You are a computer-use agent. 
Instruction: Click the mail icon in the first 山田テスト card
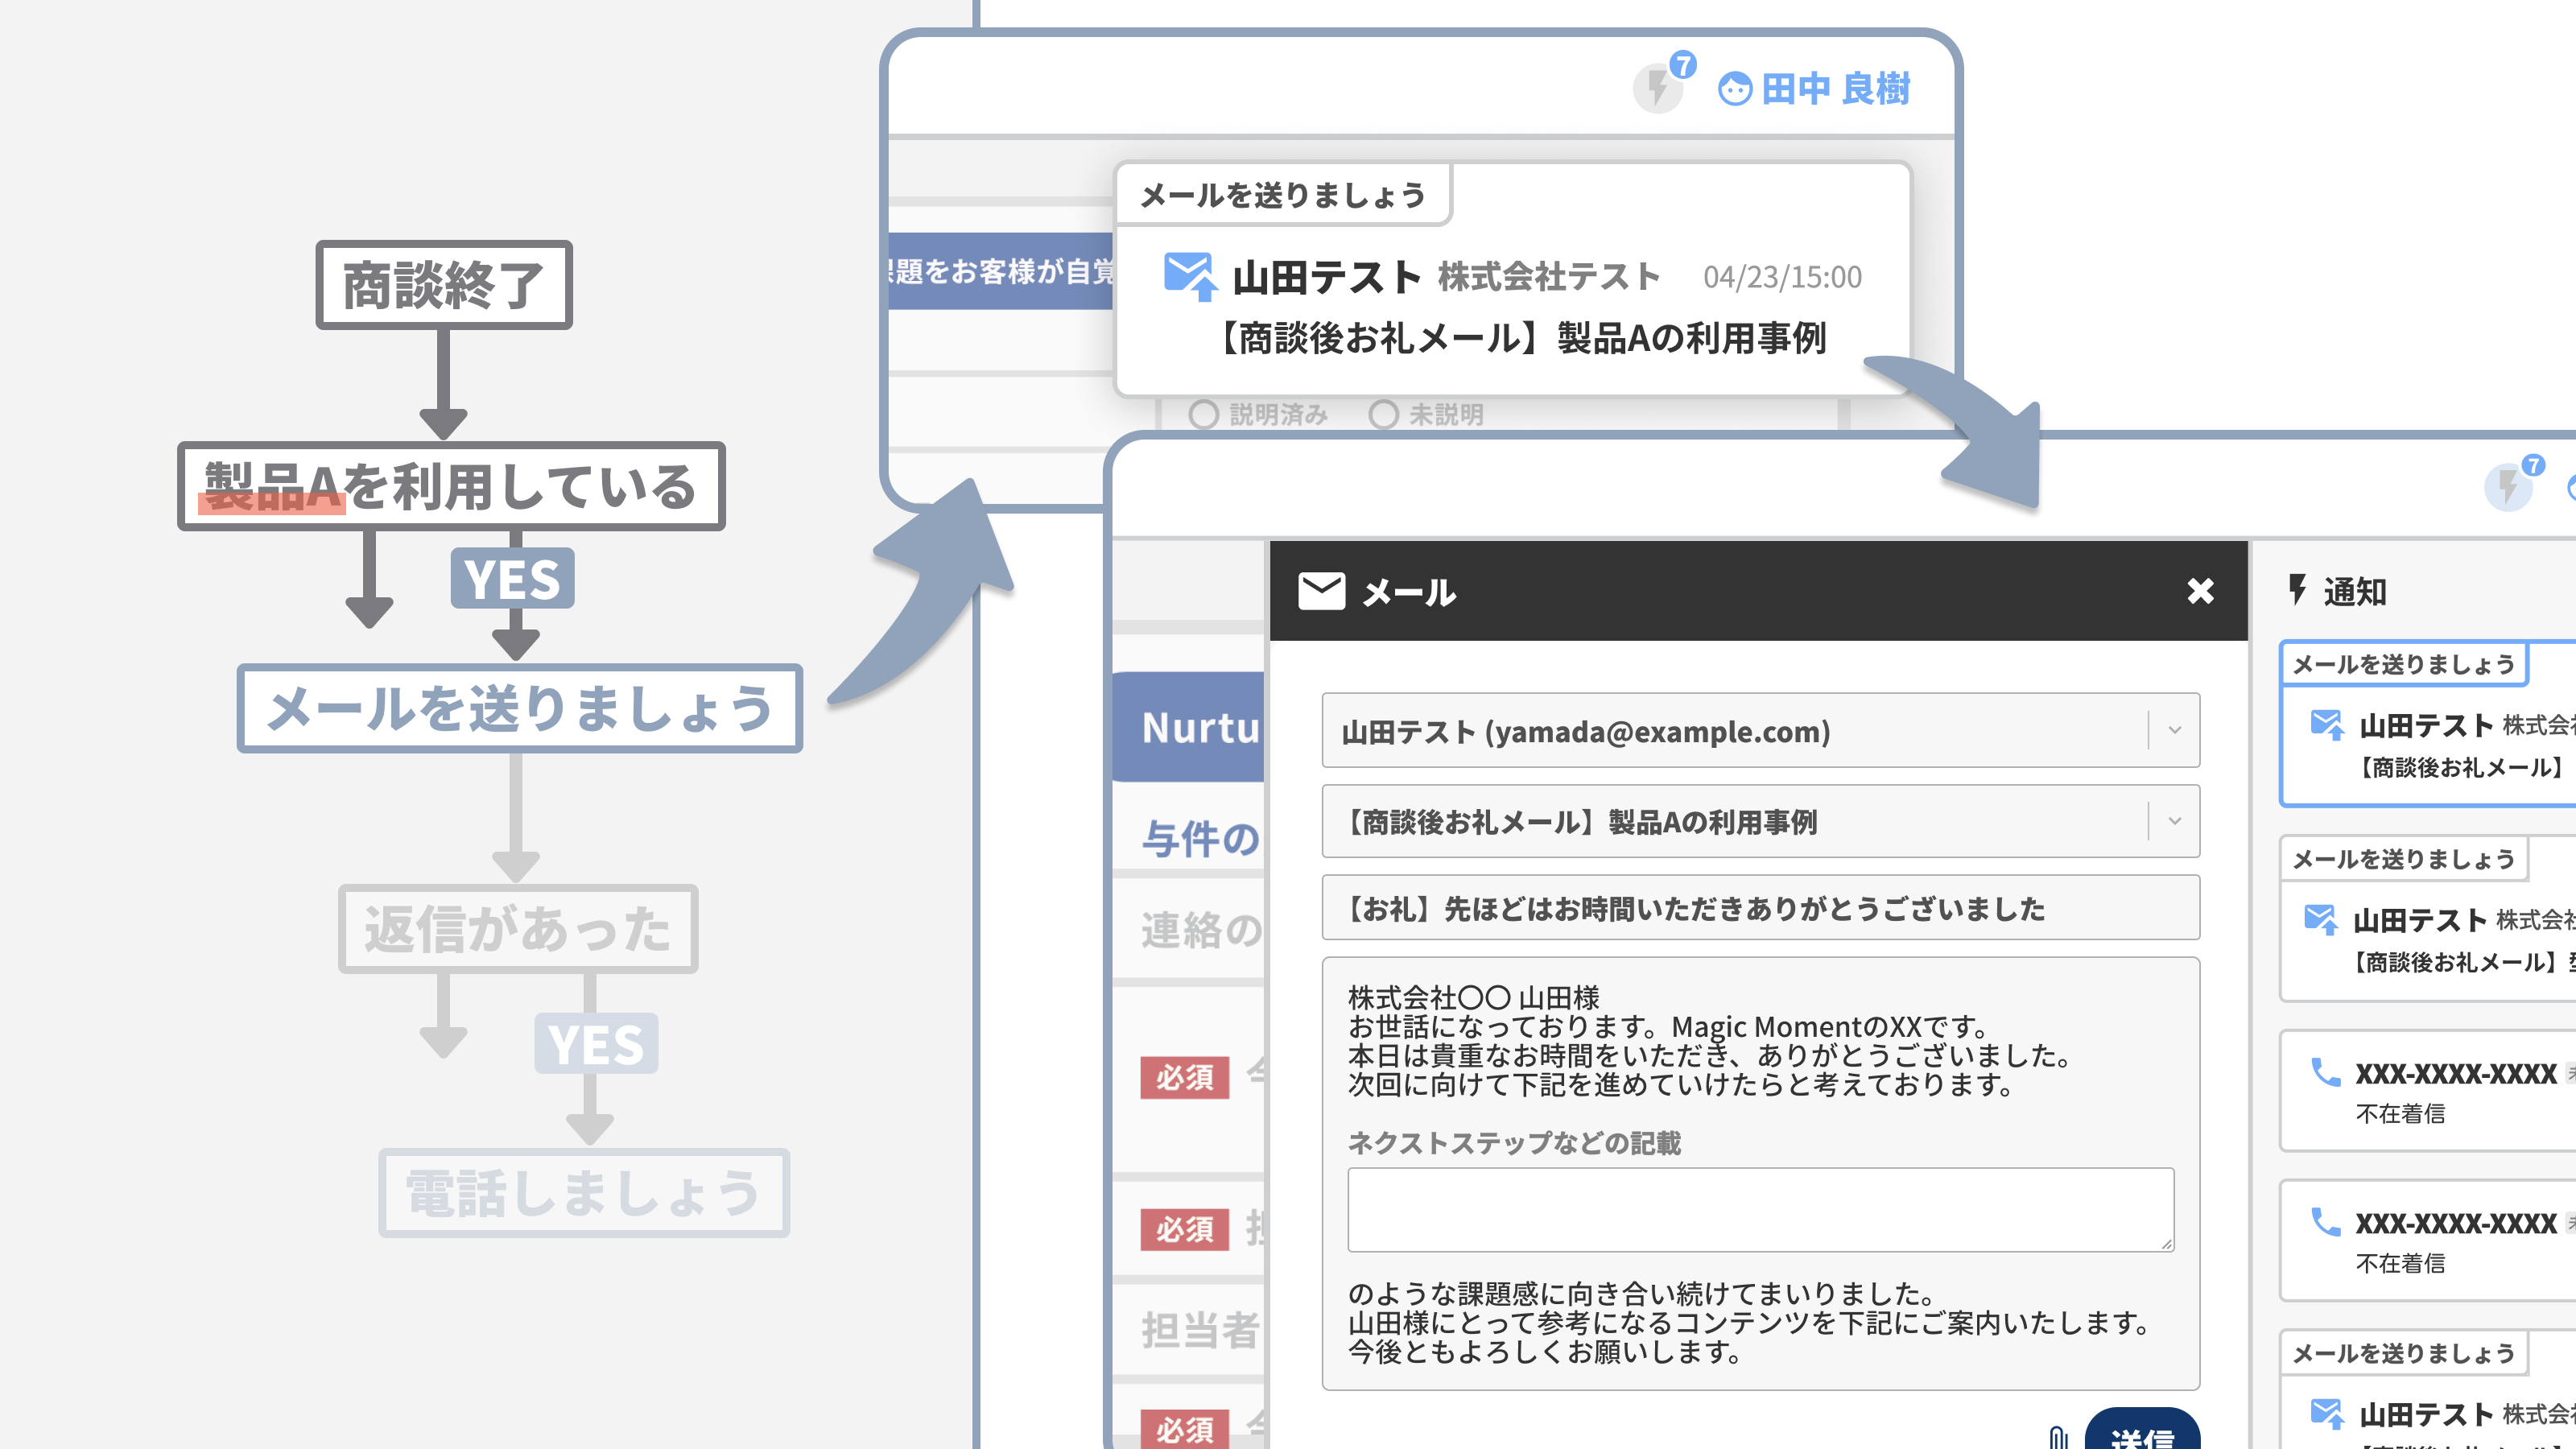[x=2327, y=724]
